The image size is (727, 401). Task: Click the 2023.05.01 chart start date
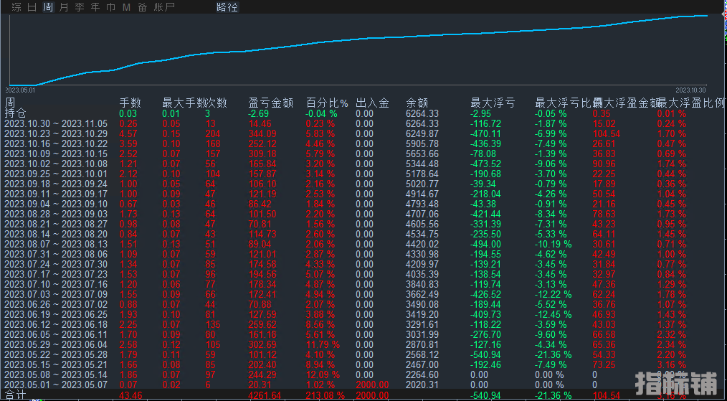20,90
